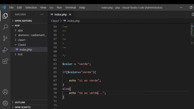The width and height of the screenshot is (194, 109).
Task: Open Explorer more actions ellipsis
Action: (x=42, y=14)
